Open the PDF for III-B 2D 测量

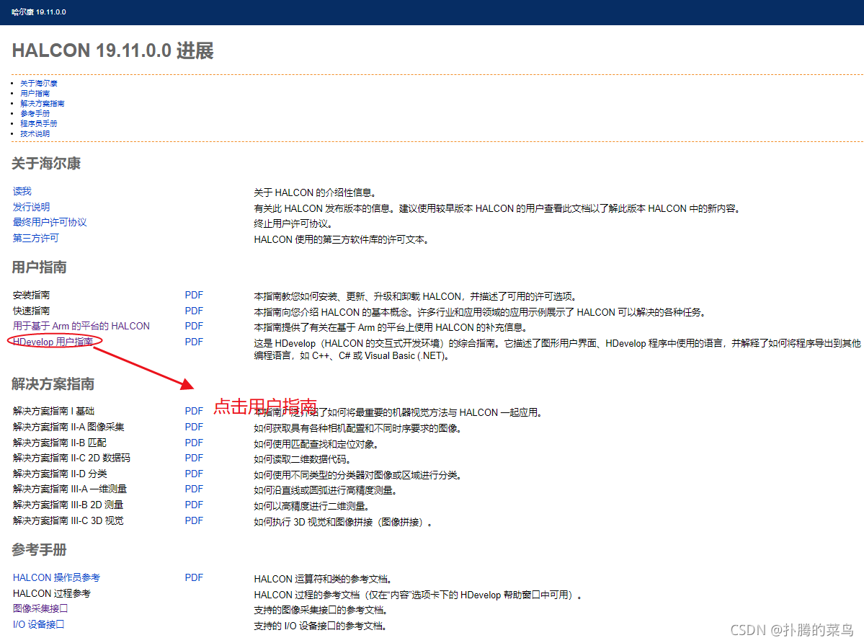coord(194,505)
